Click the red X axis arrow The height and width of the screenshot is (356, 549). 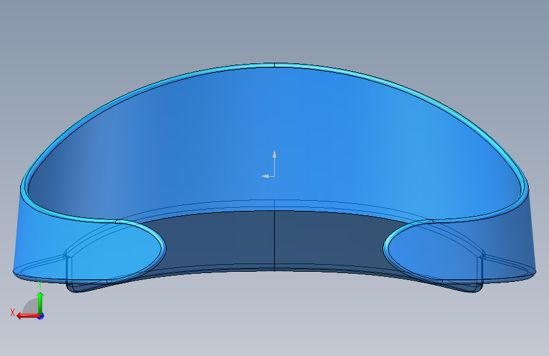click(x=27, y=315)
